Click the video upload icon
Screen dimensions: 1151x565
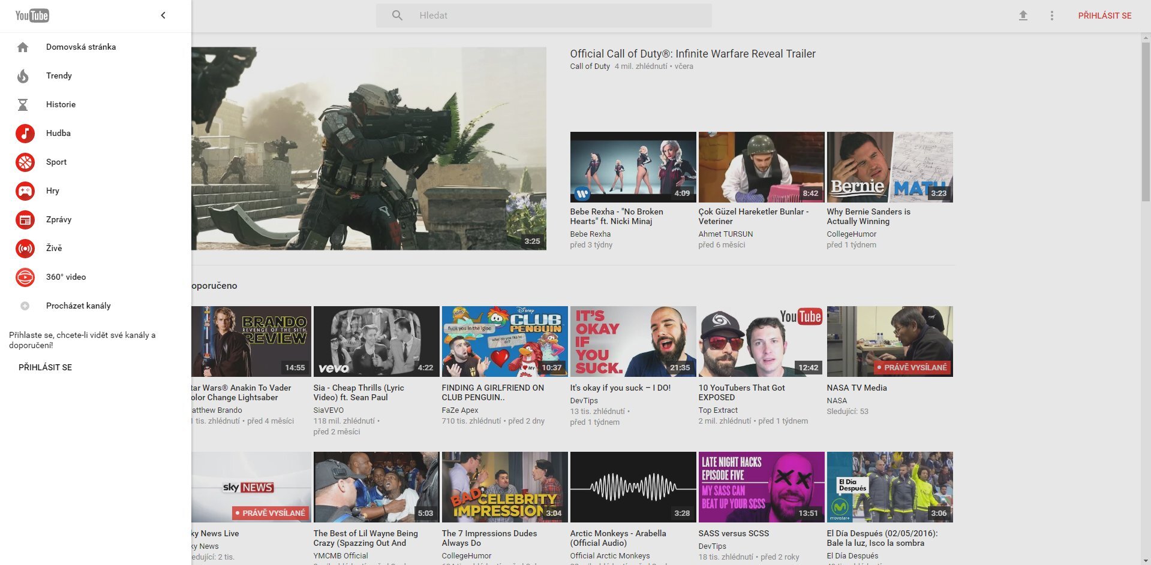tap(1024, 15)
